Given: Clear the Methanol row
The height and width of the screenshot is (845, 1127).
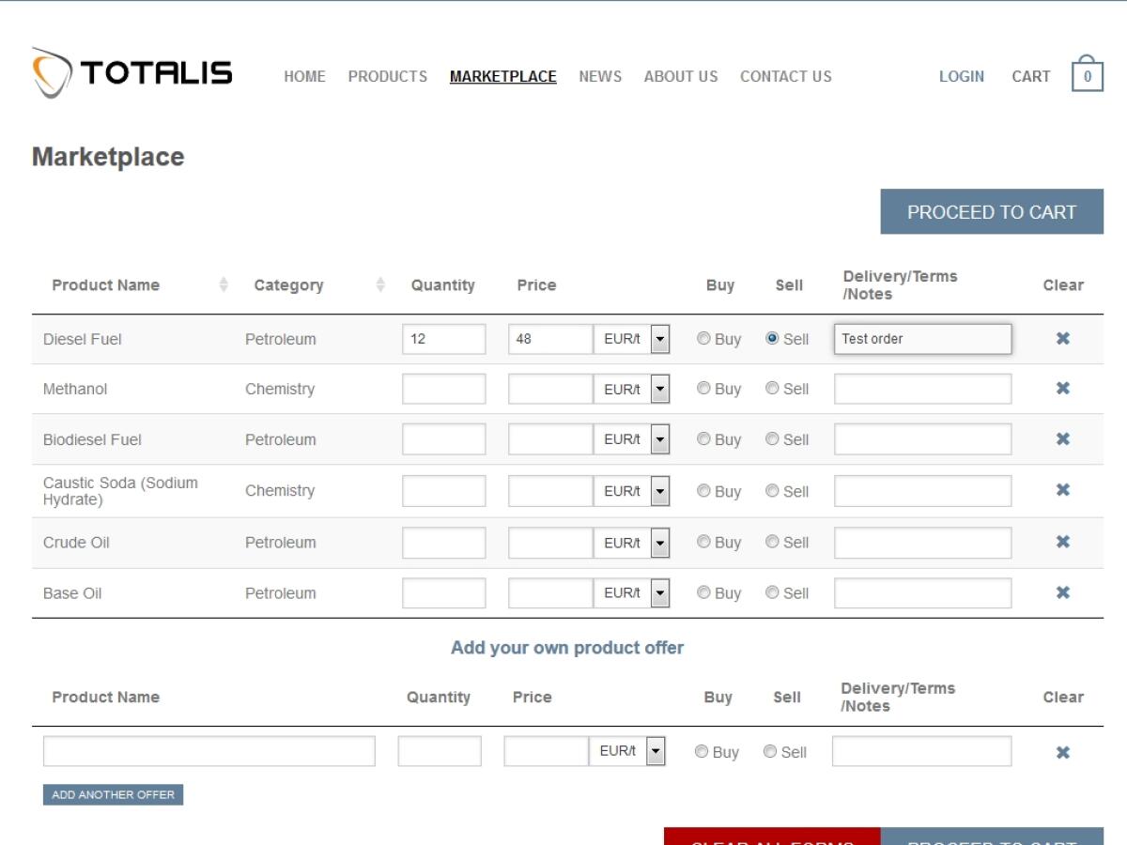Looking at the screenshot, I should [x=1062, y=388].
